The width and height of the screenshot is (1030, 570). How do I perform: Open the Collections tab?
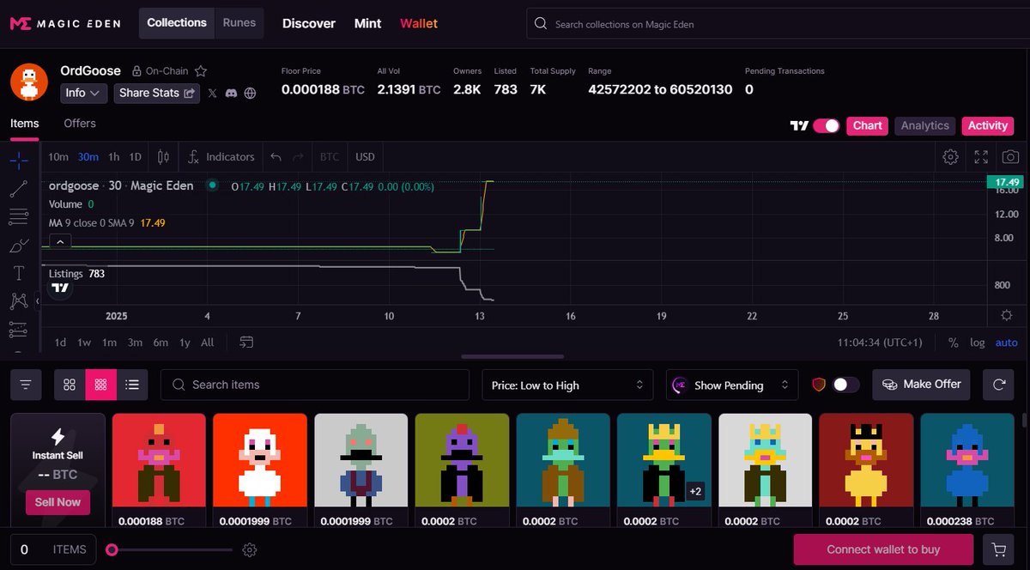tap(177, 23)
